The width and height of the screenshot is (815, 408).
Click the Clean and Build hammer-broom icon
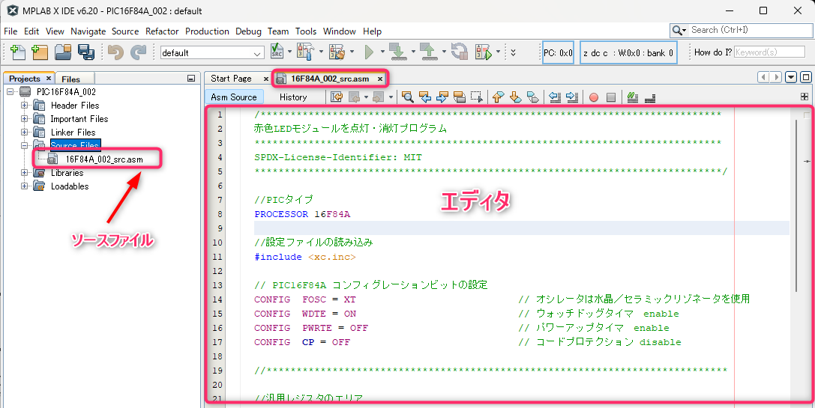tap(337, 52)
